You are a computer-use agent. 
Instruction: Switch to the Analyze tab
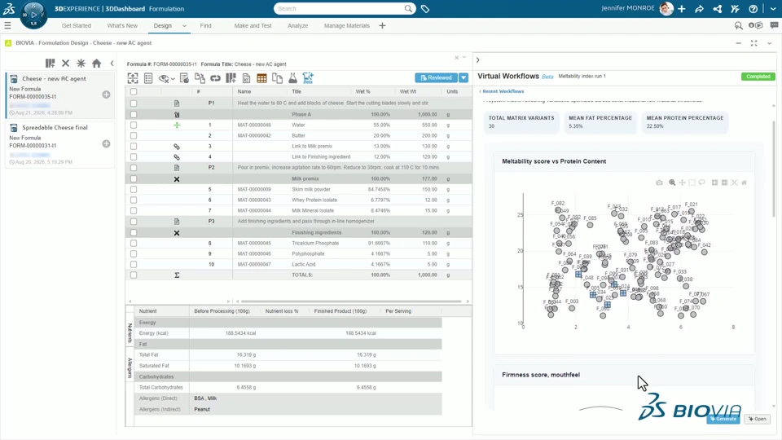298,25
